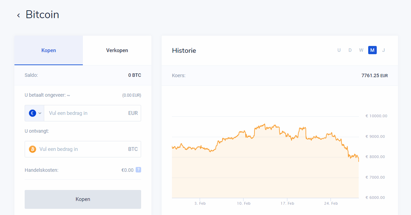Click the 3. Feb date label
This screenshot has width=411, height=215.
tap(200, 203)
